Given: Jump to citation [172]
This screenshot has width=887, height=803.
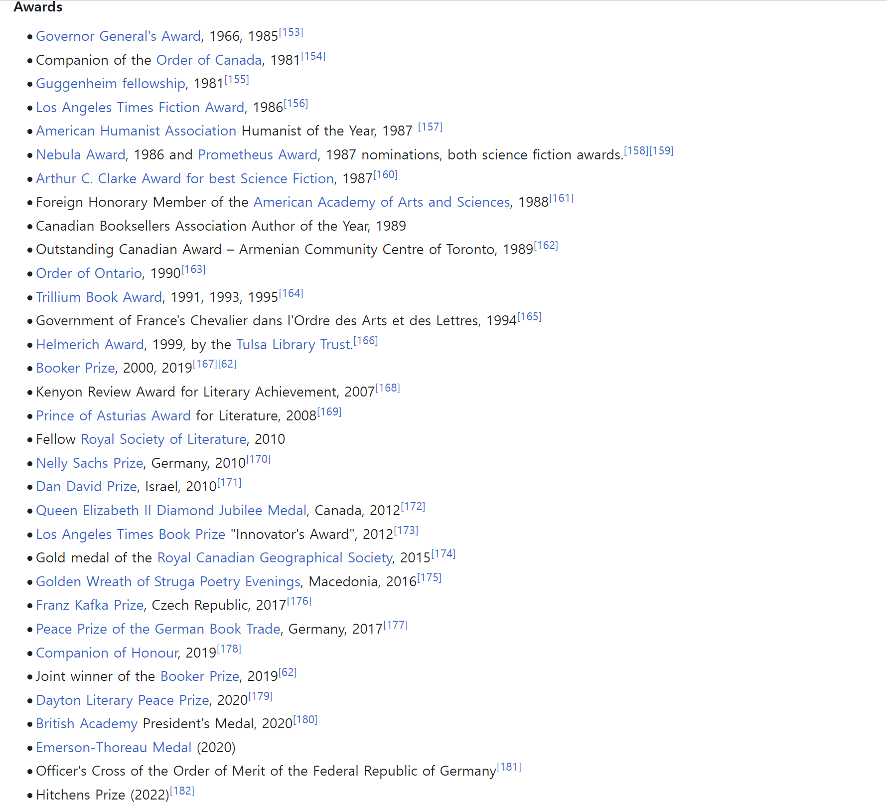Looking at the screenshot, I should [413, 507].
